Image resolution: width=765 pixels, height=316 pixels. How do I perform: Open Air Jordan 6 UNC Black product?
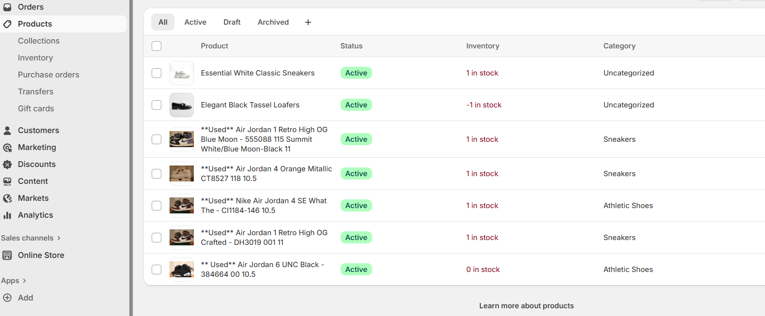click(x=263, y=270)
